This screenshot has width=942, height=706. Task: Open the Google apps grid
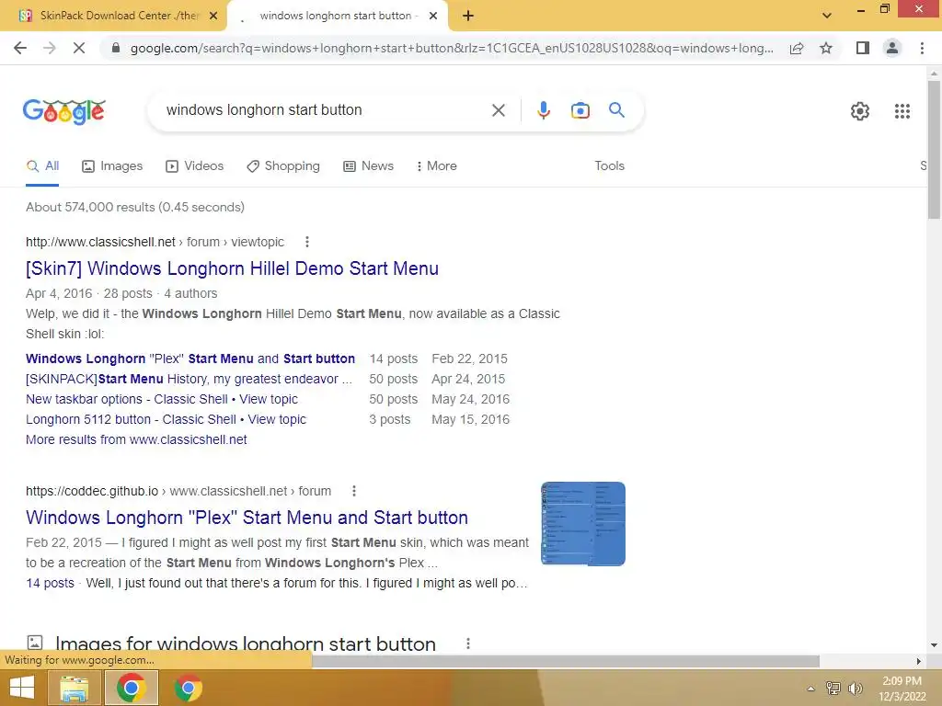[902, 111]
